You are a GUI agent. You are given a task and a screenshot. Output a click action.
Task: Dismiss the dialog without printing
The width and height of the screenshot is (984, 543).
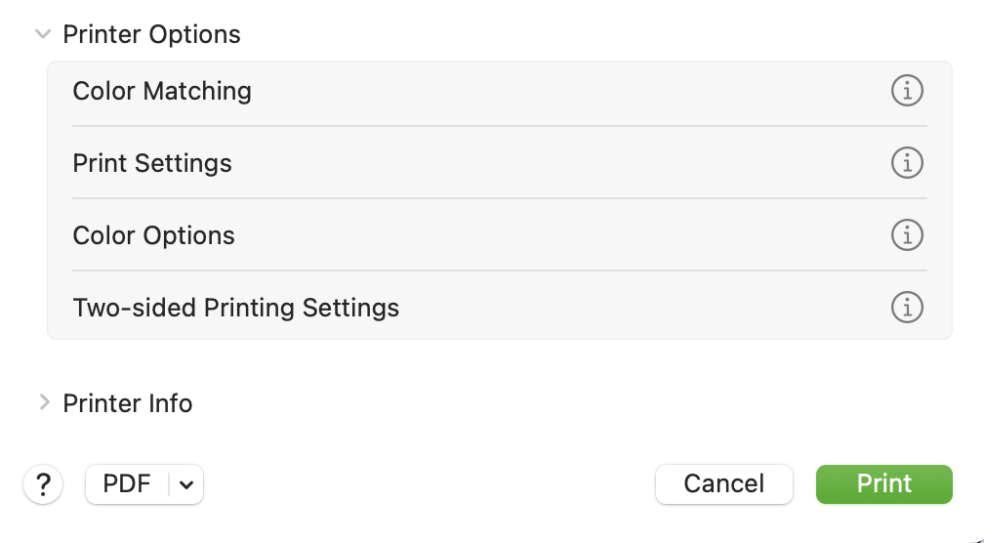724,484
